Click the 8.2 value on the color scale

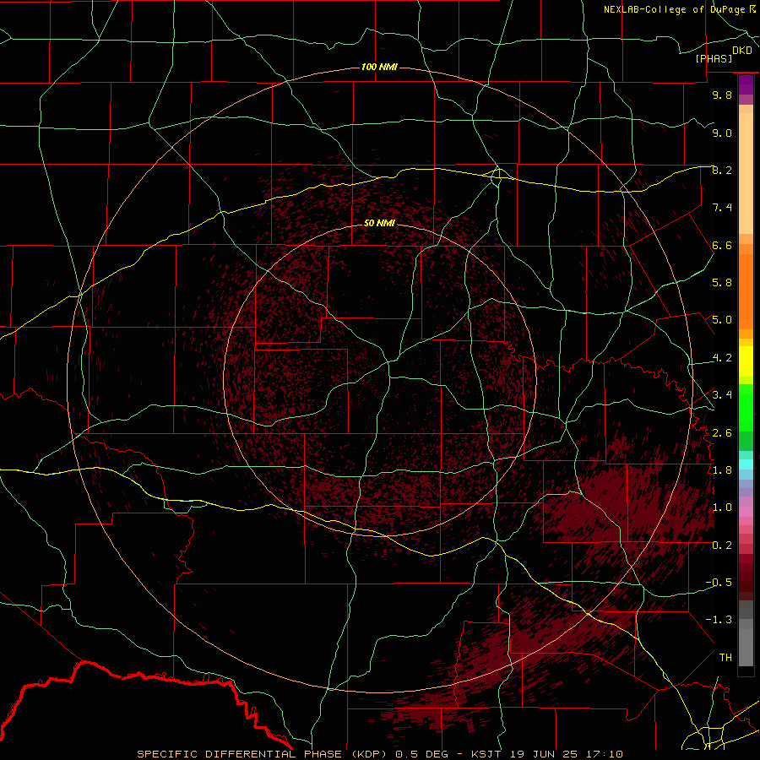(722, 170)
